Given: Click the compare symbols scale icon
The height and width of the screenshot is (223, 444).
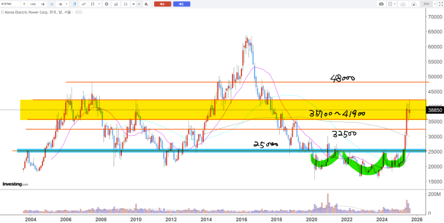Looking at the screenshot, I should (x=125, y=4).
